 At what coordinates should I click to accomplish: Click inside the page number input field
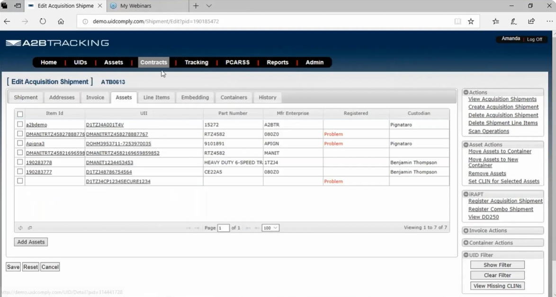(223, 228)
